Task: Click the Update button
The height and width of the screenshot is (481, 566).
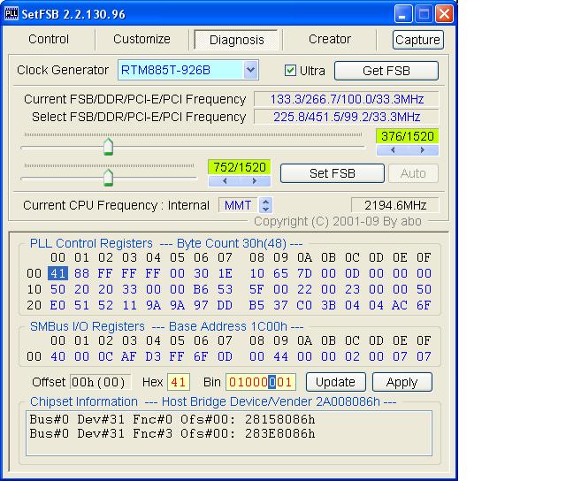Action: pyautogui.click(x=336, y=382)
